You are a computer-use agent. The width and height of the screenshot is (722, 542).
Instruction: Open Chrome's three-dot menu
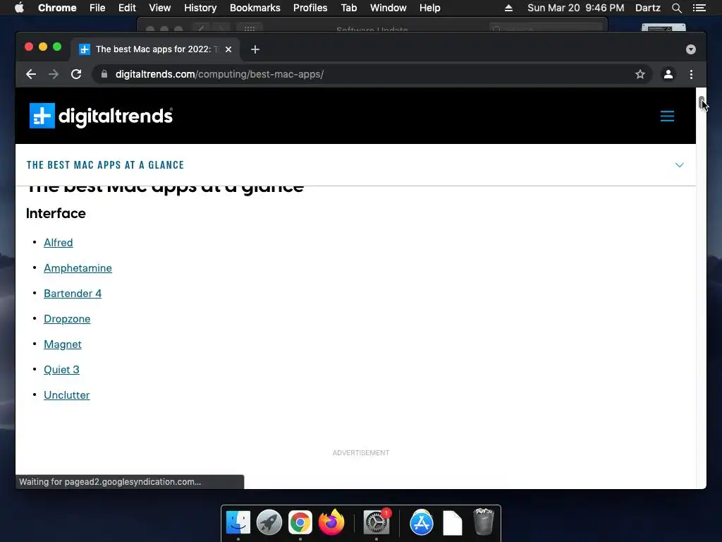[691, 74]
